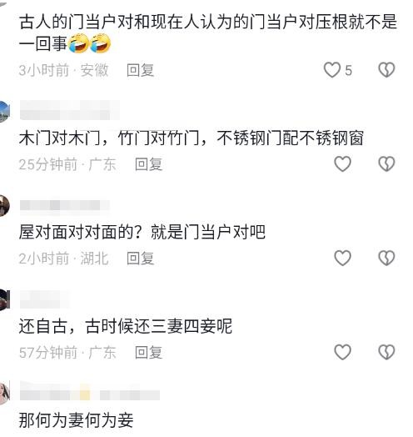The image size is (413, 437).
Task: Like the 不锈钢门 comment from 广东
Action: tap(342, 163)
